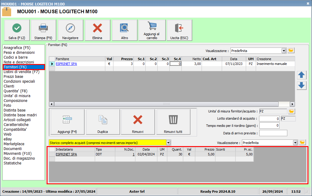
Task: Delete the article with Elimina
Action: click(97, 30)
